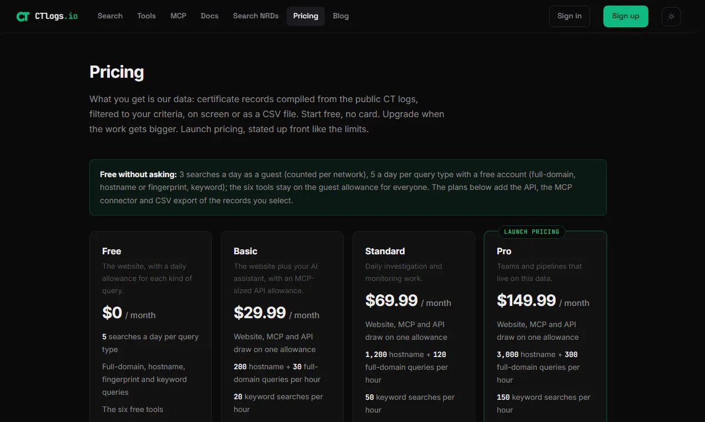Click the CTLogs.io brand name text
This screenshot has width=705, height=422.
click(x=57, y=16)
